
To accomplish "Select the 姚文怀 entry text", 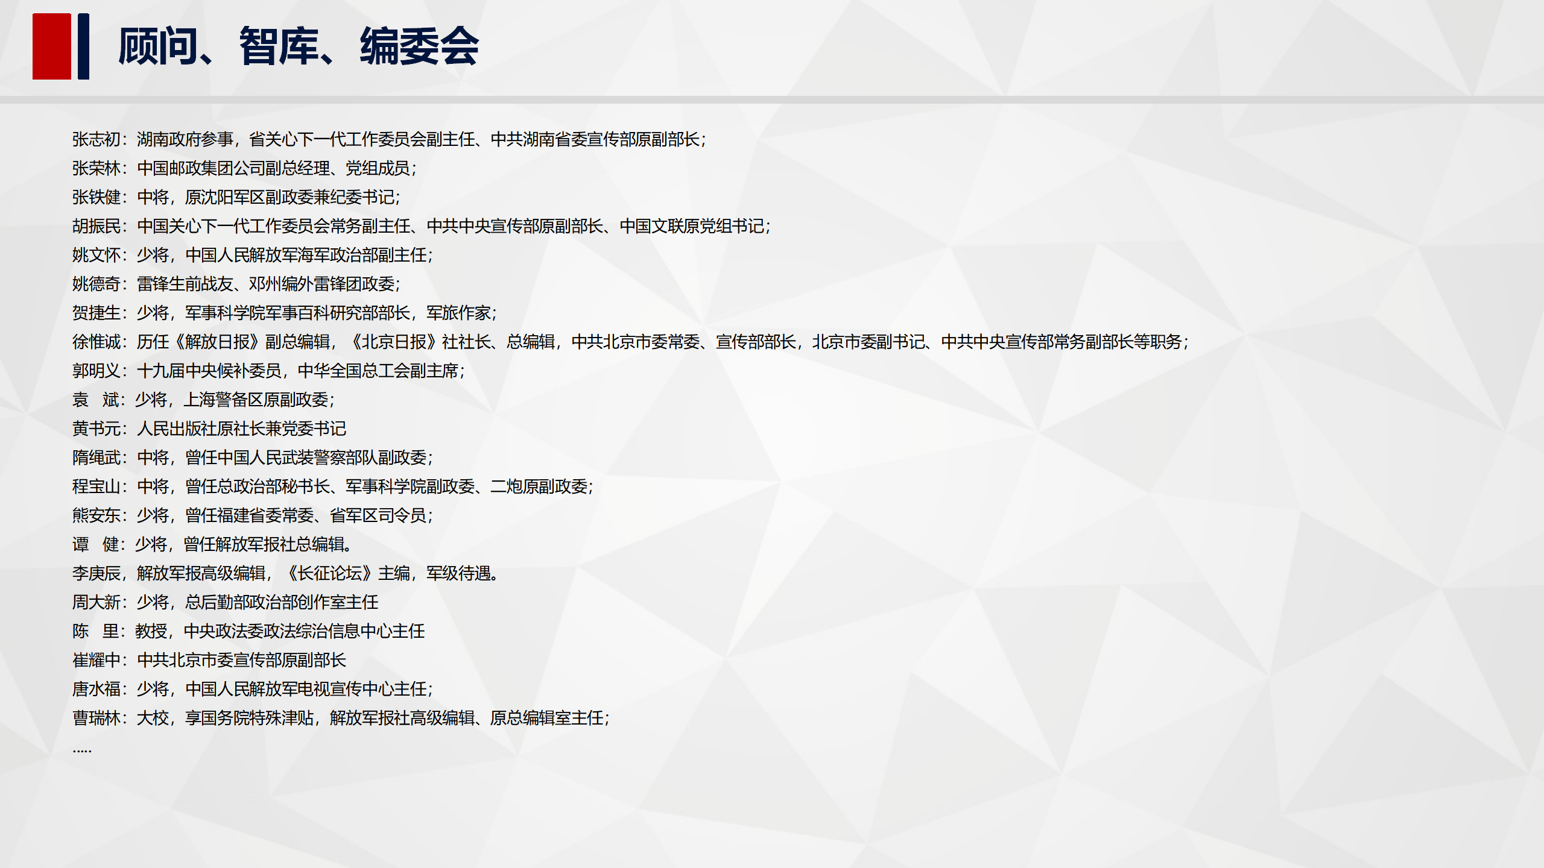I will click(253, 255).
